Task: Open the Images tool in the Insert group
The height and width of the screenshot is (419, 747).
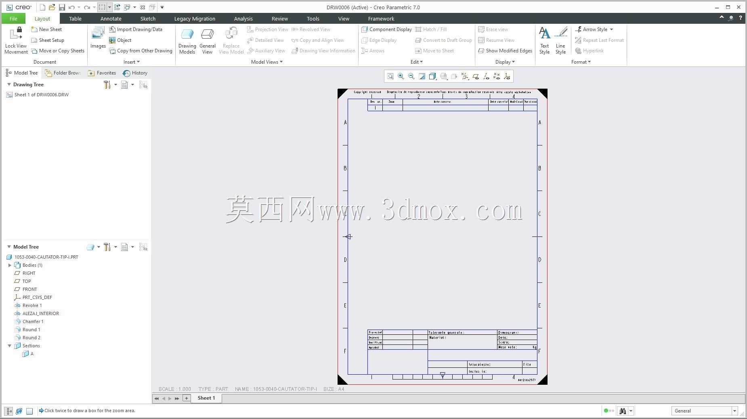Action: (x=98, y=38)
